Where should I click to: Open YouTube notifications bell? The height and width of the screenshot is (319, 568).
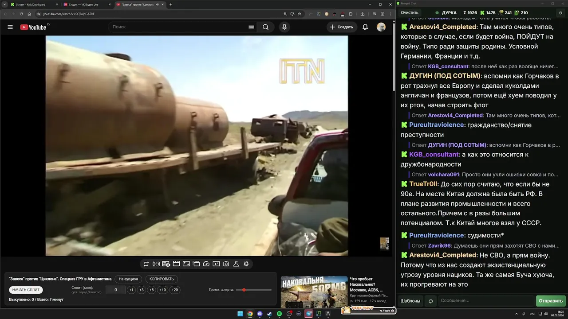point(365,27)
